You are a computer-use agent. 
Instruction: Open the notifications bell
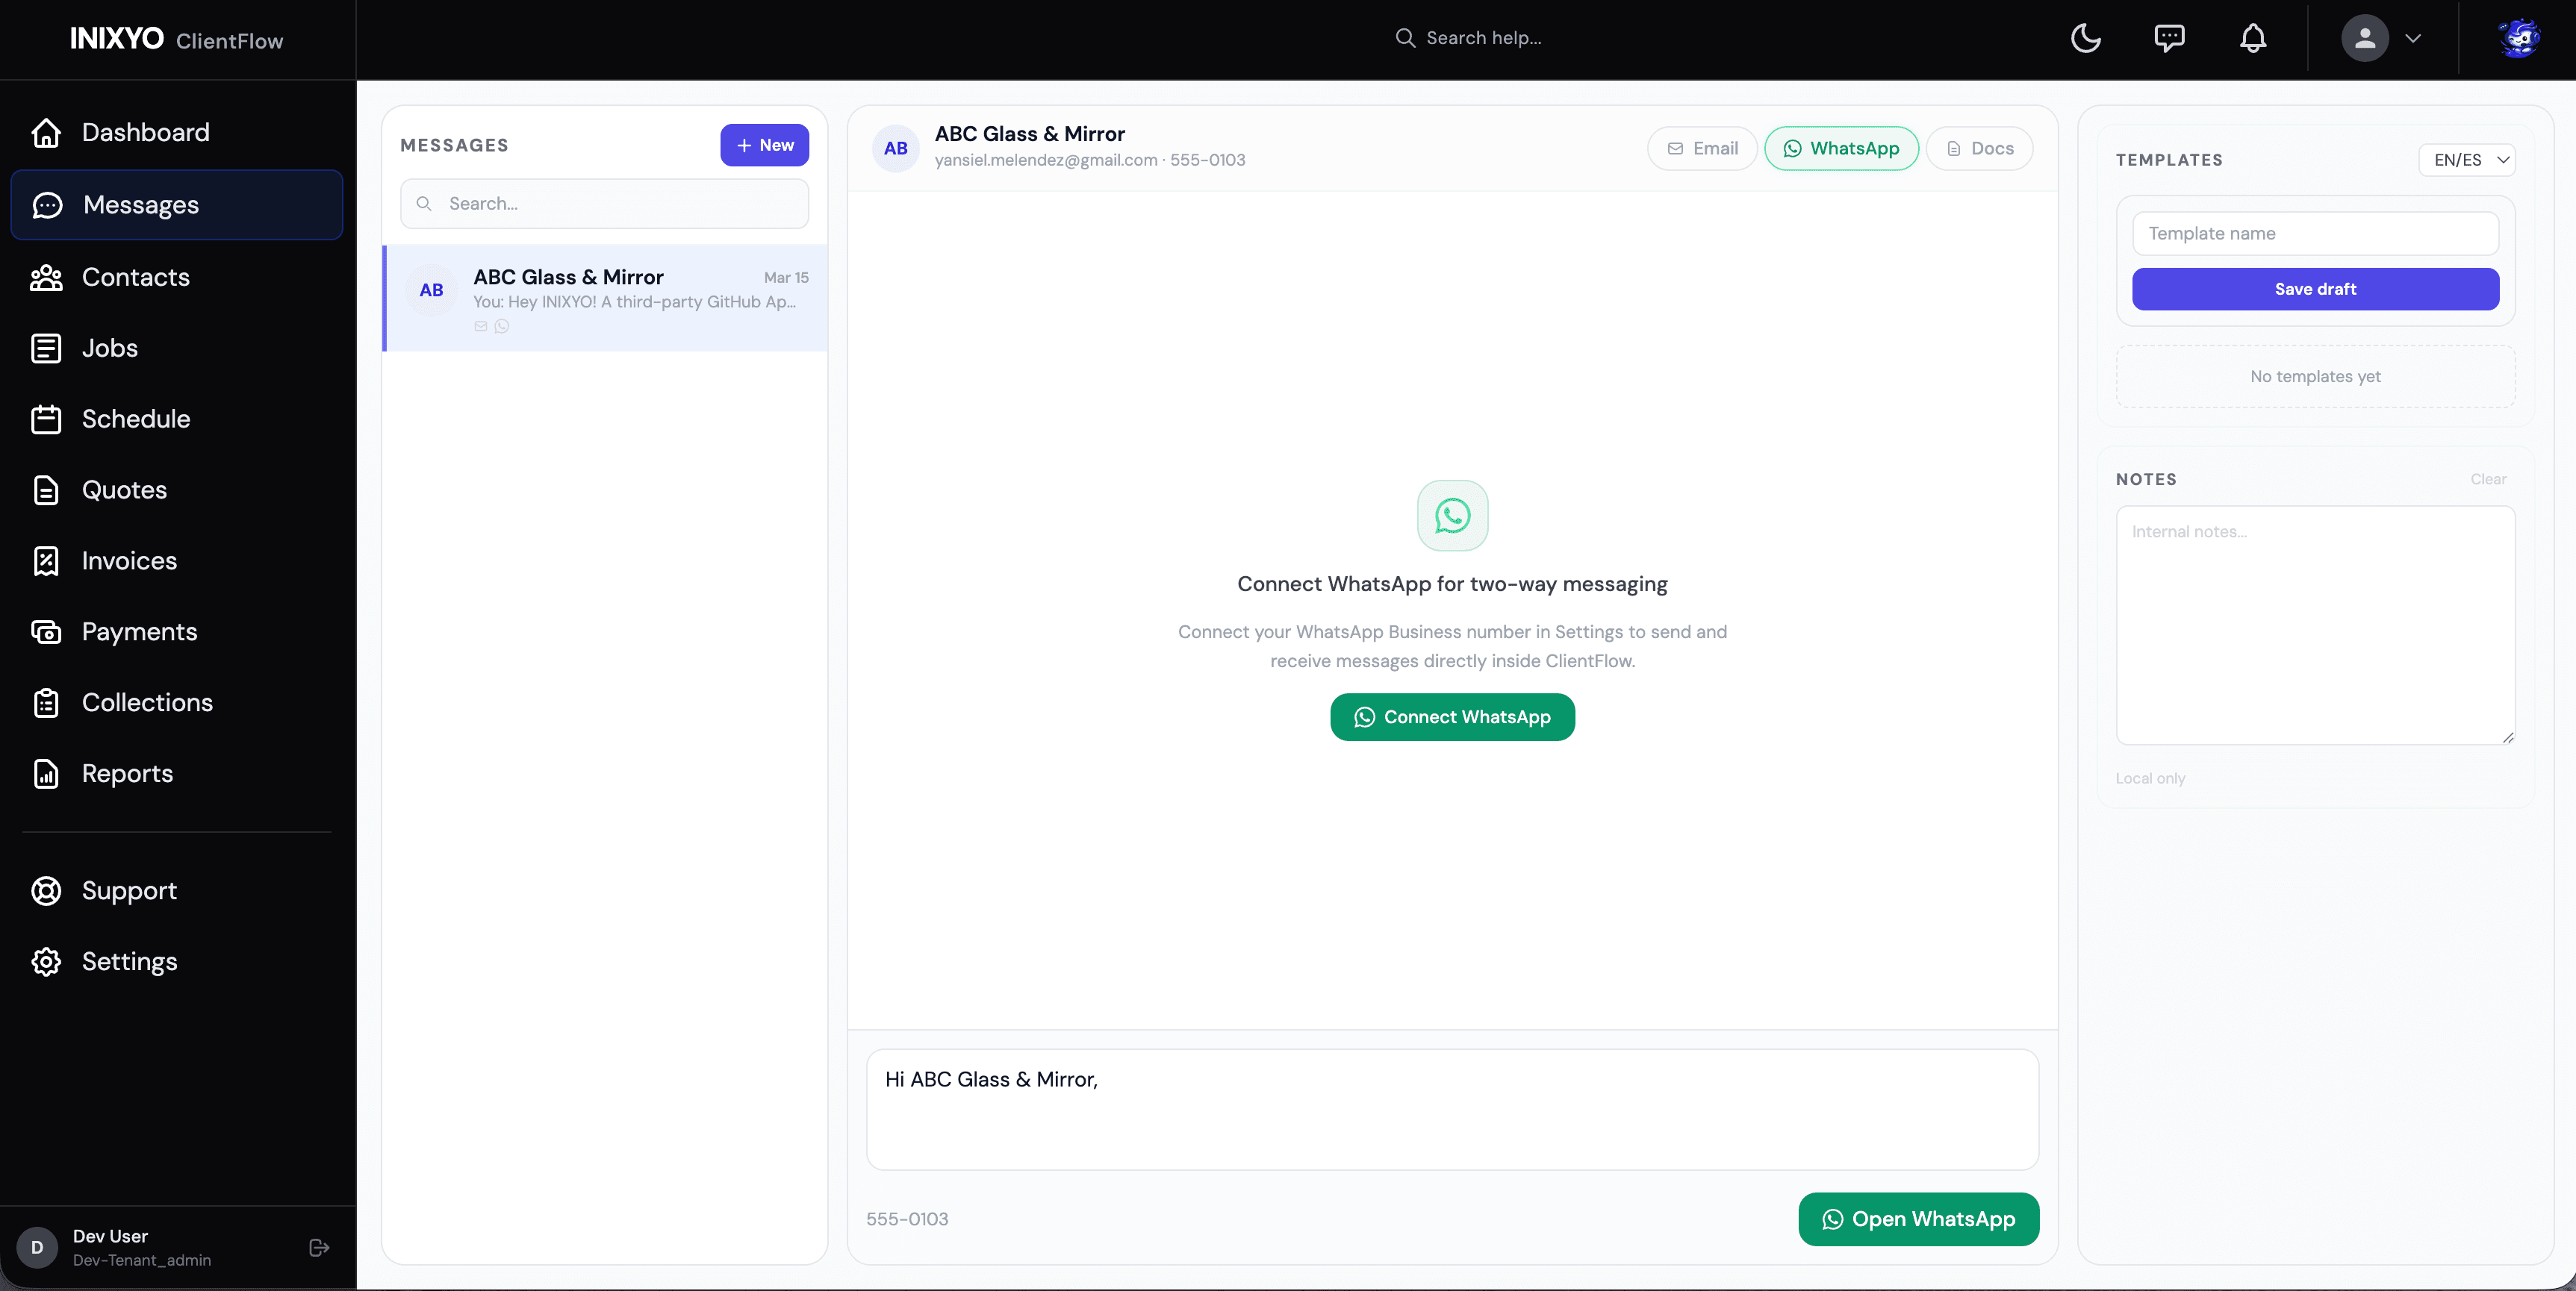pyautogui.click(x=2253, y=38)
